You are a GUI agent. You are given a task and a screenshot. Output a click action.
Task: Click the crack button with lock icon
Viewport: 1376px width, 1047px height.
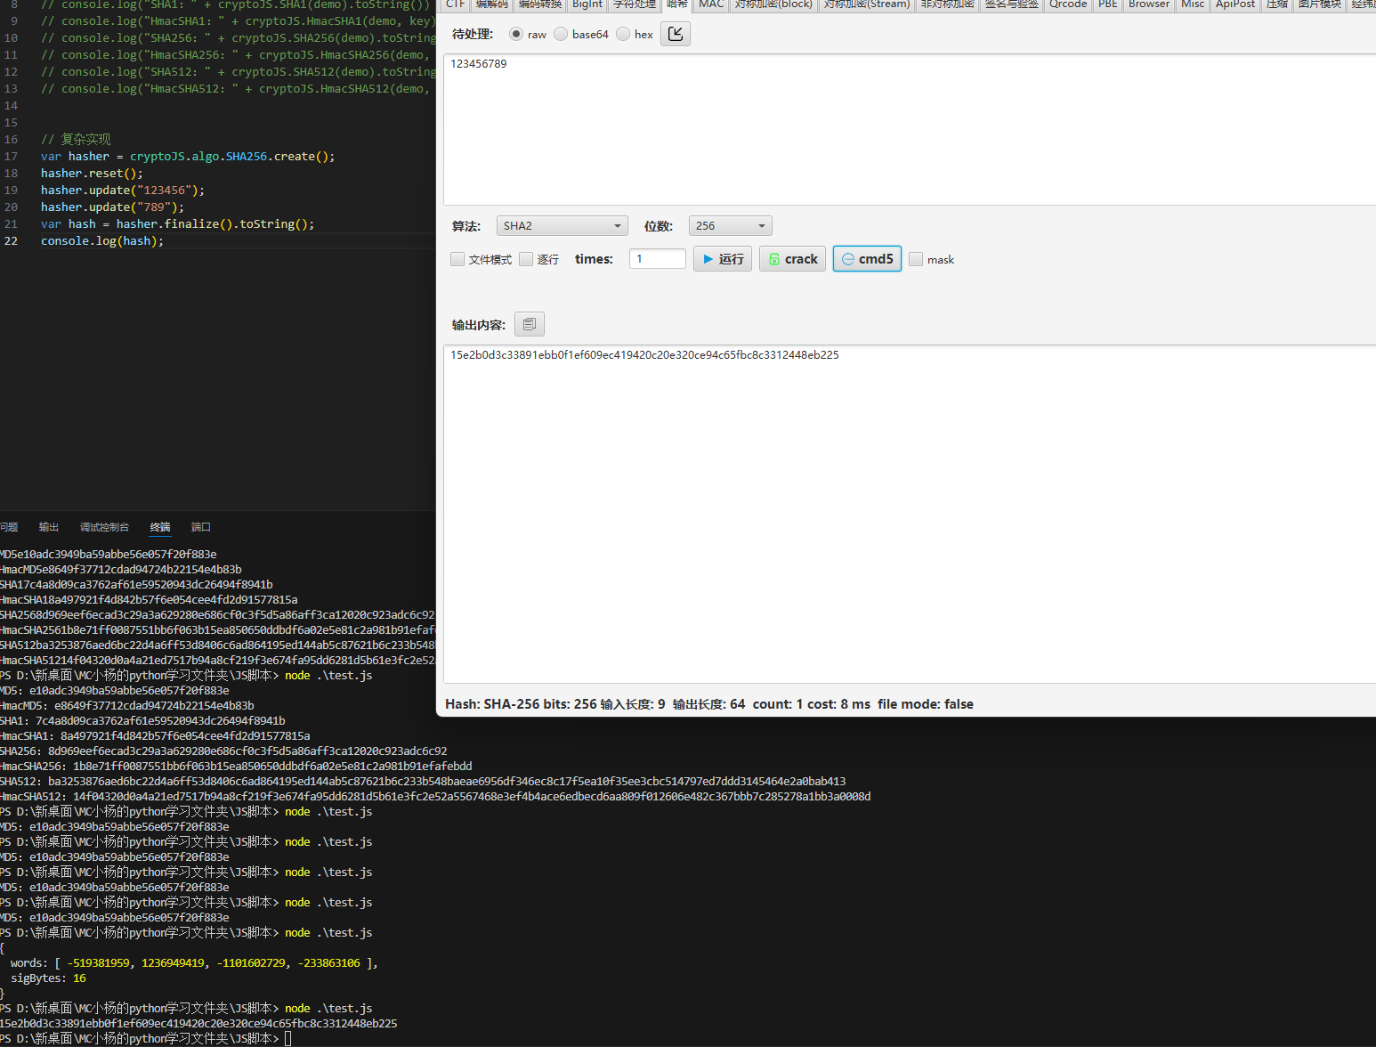[x=792, y=259]
